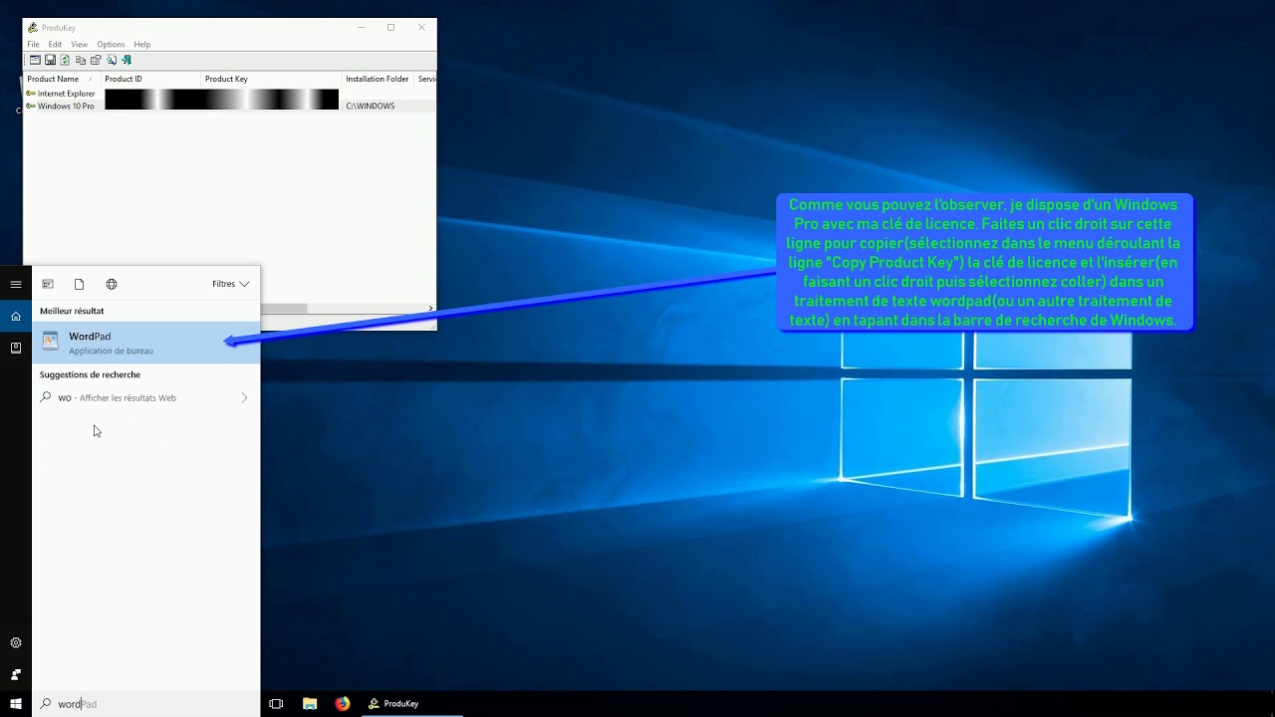The width and height of the screenshot is (1275, 717).
Task: Click the Select Source toolbar icon in ProduKey
Action: [34, 60]
